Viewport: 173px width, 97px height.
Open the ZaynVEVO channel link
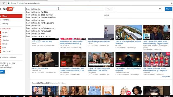click(36, 71)
